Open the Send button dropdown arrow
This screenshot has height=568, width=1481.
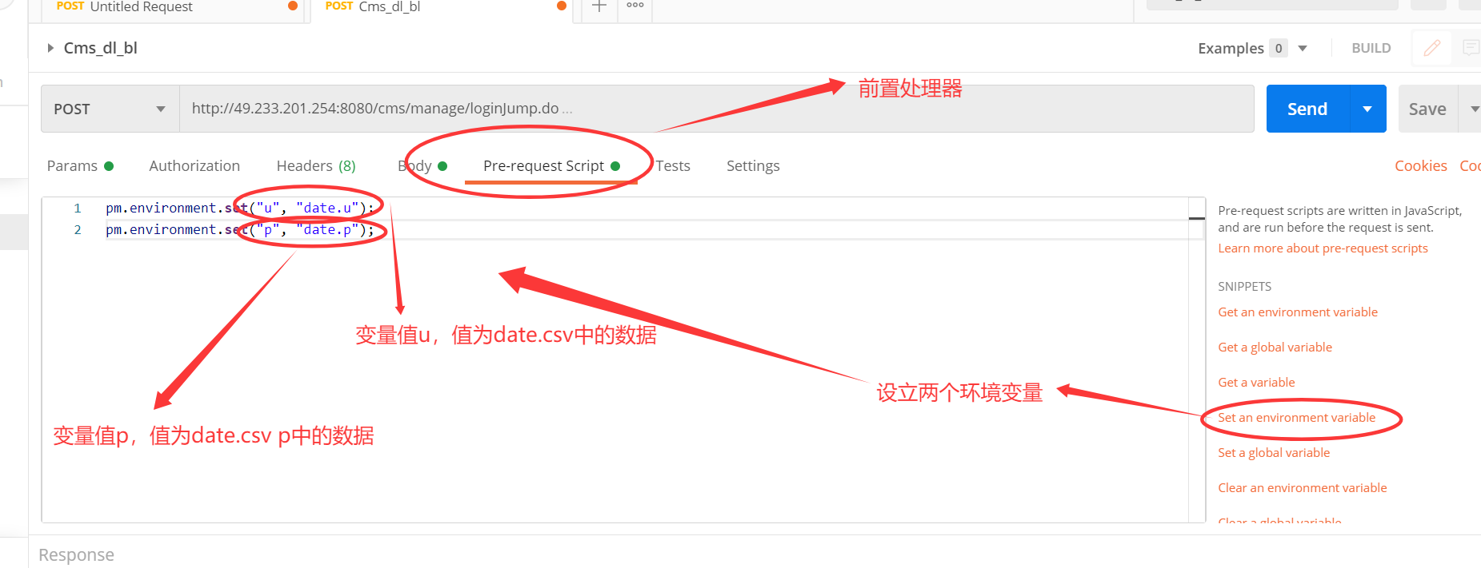pos(1367,109)
